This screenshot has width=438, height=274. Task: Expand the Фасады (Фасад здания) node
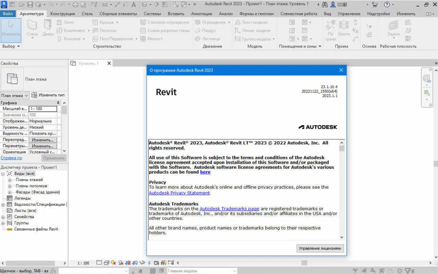coord(10,192)
